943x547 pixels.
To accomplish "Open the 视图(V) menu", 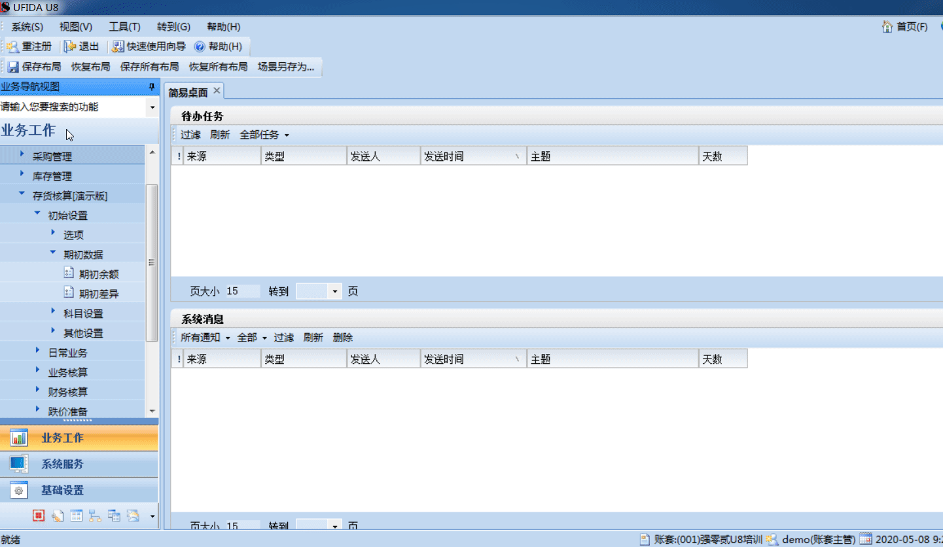I will coord(76,27).
